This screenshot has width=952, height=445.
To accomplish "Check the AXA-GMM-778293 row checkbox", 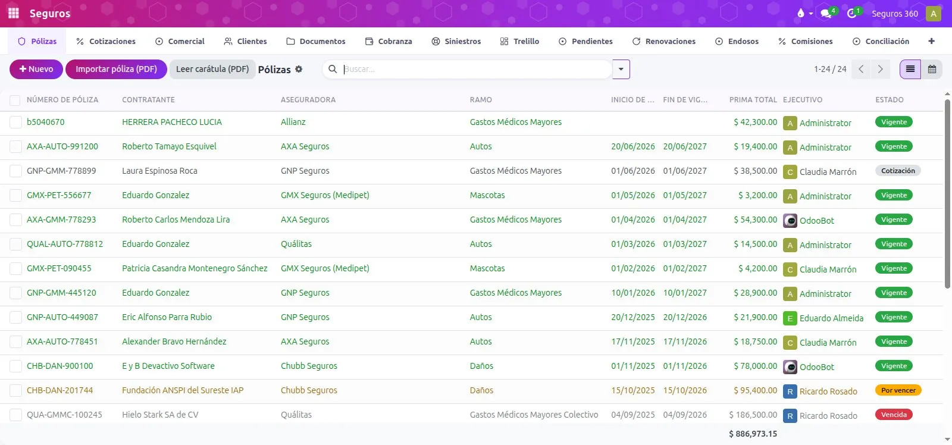I will [15, 220].
